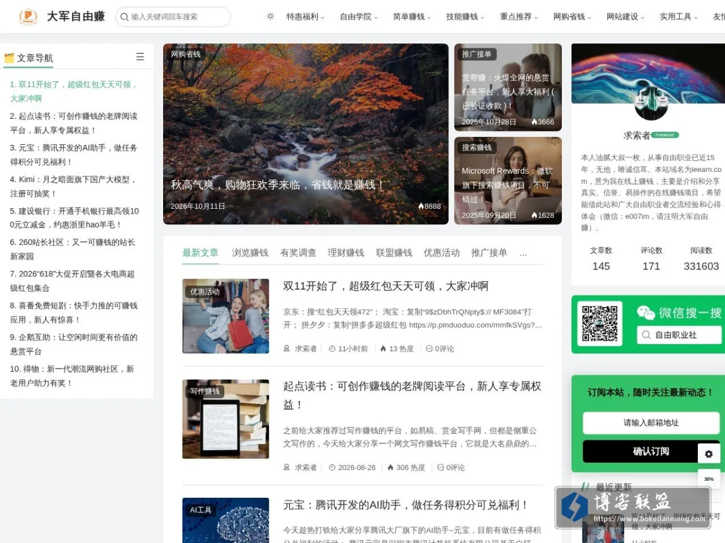Click flame icon beside 13 热度
The height and width of the screenshot is (543, 725).
tap(383, 349)
